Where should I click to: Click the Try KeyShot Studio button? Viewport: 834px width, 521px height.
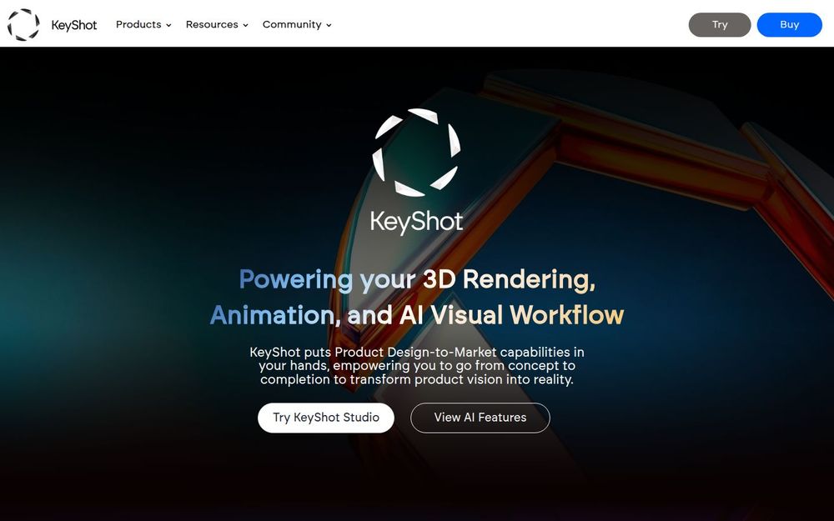(326, 418)
